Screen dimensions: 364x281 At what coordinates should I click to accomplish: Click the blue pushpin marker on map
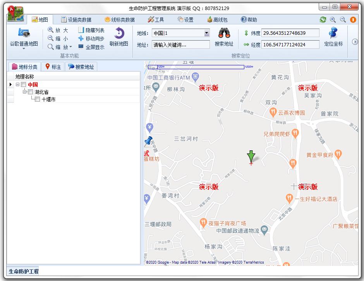[148, 142]
